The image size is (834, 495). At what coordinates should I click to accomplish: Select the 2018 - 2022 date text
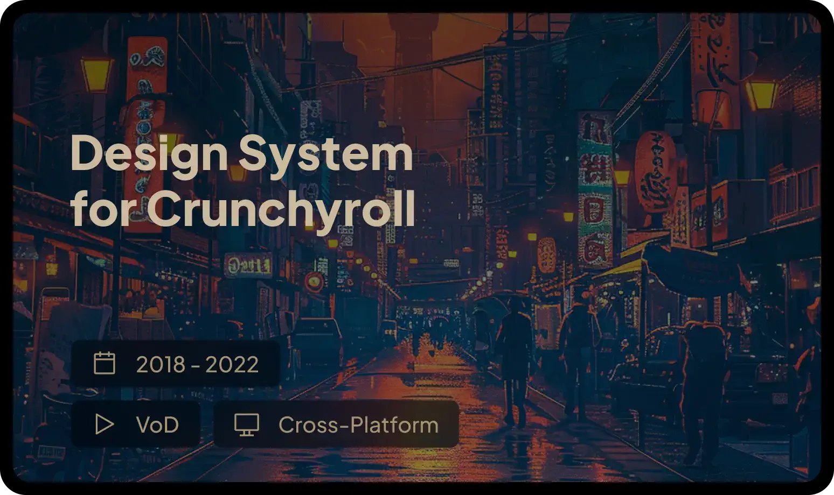[197, 364]
